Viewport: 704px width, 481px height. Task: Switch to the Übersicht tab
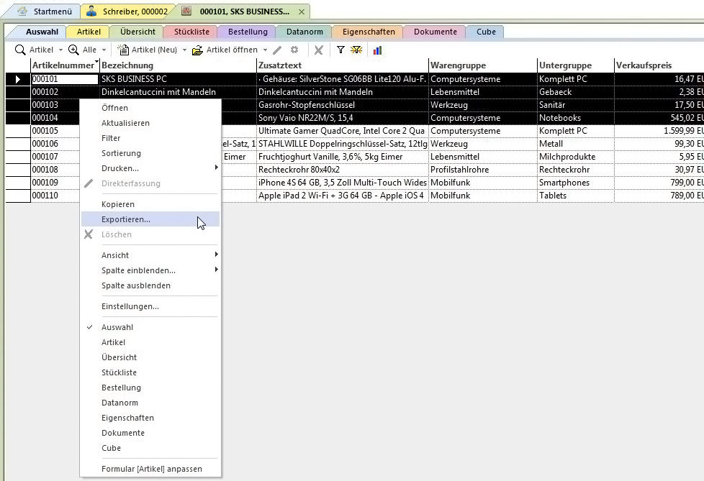tap(137, 32)
